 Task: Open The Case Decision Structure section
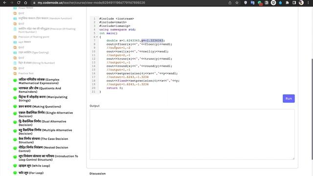click(44, 140)
